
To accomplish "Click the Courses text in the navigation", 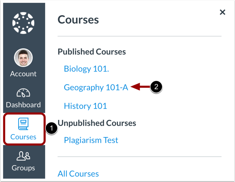I will [23, 137].
